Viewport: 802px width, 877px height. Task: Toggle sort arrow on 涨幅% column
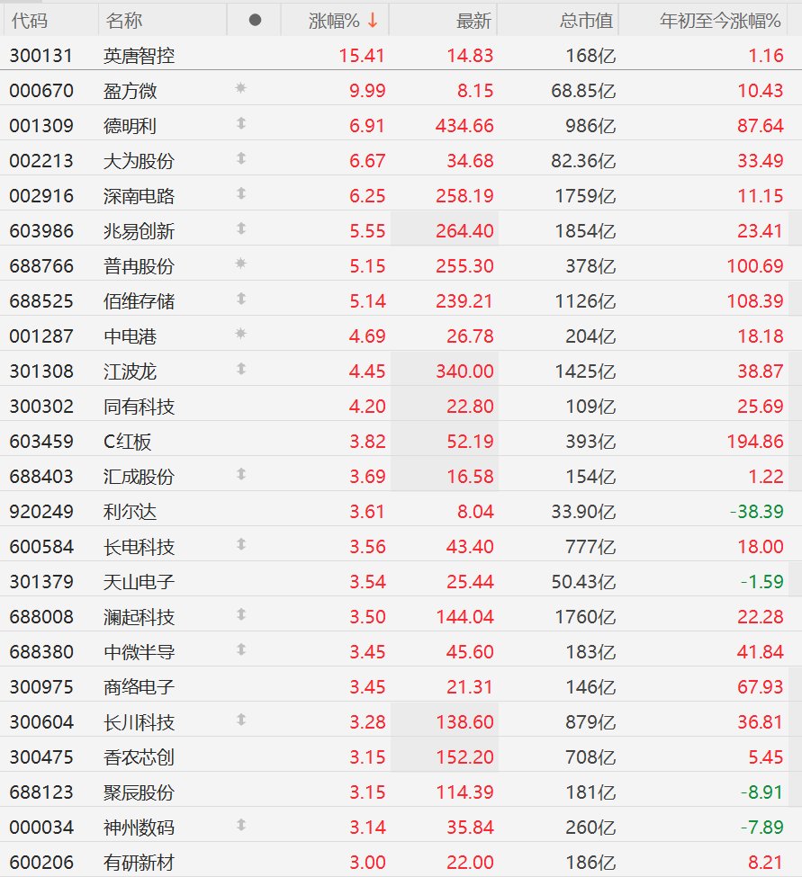click(373, 20)
